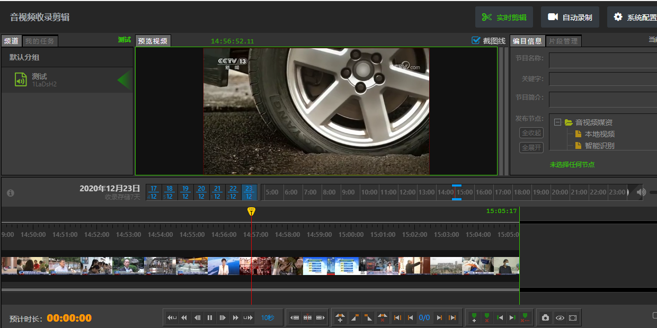Add a green marker with plus icon
The image size is (657, 328).
click(x=474, y=318)
